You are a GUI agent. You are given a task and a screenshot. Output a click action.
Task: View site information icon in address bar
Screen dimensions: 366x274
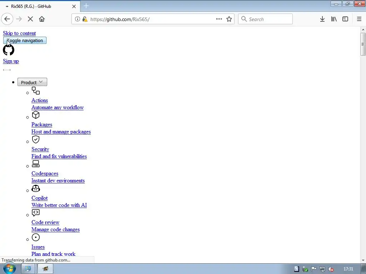78,19
